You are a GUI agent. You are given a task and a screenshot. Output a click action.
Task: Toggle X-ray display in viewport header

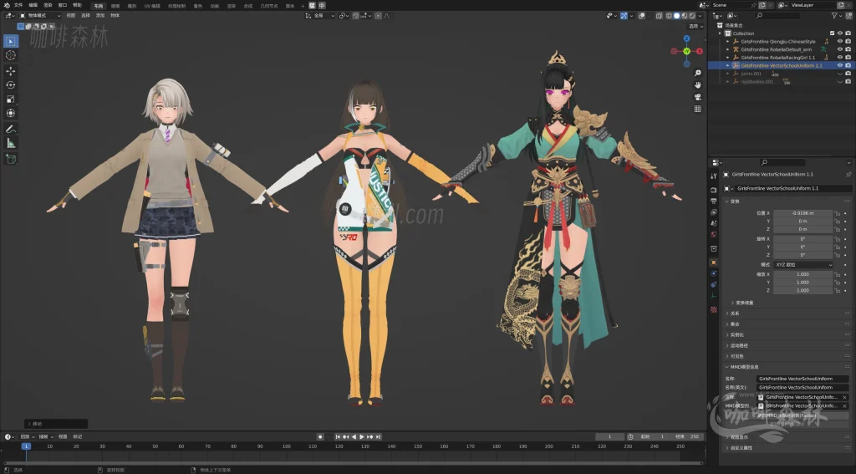point(660,16)
